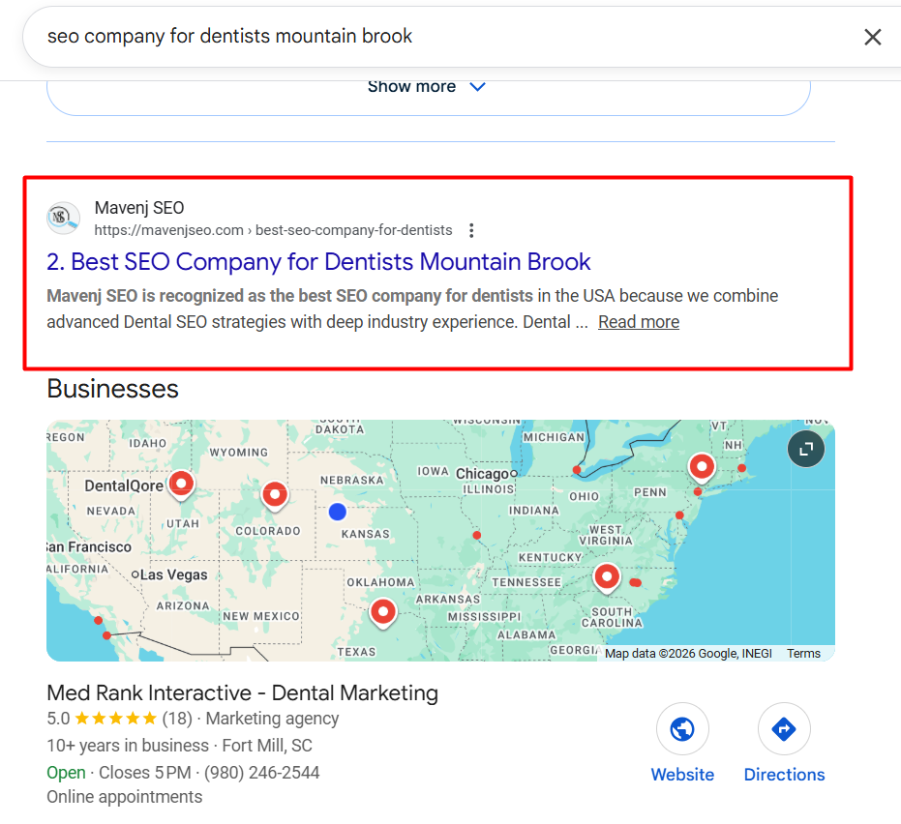Open three-dot options for Mavenj SEO result

click(471, 230)
